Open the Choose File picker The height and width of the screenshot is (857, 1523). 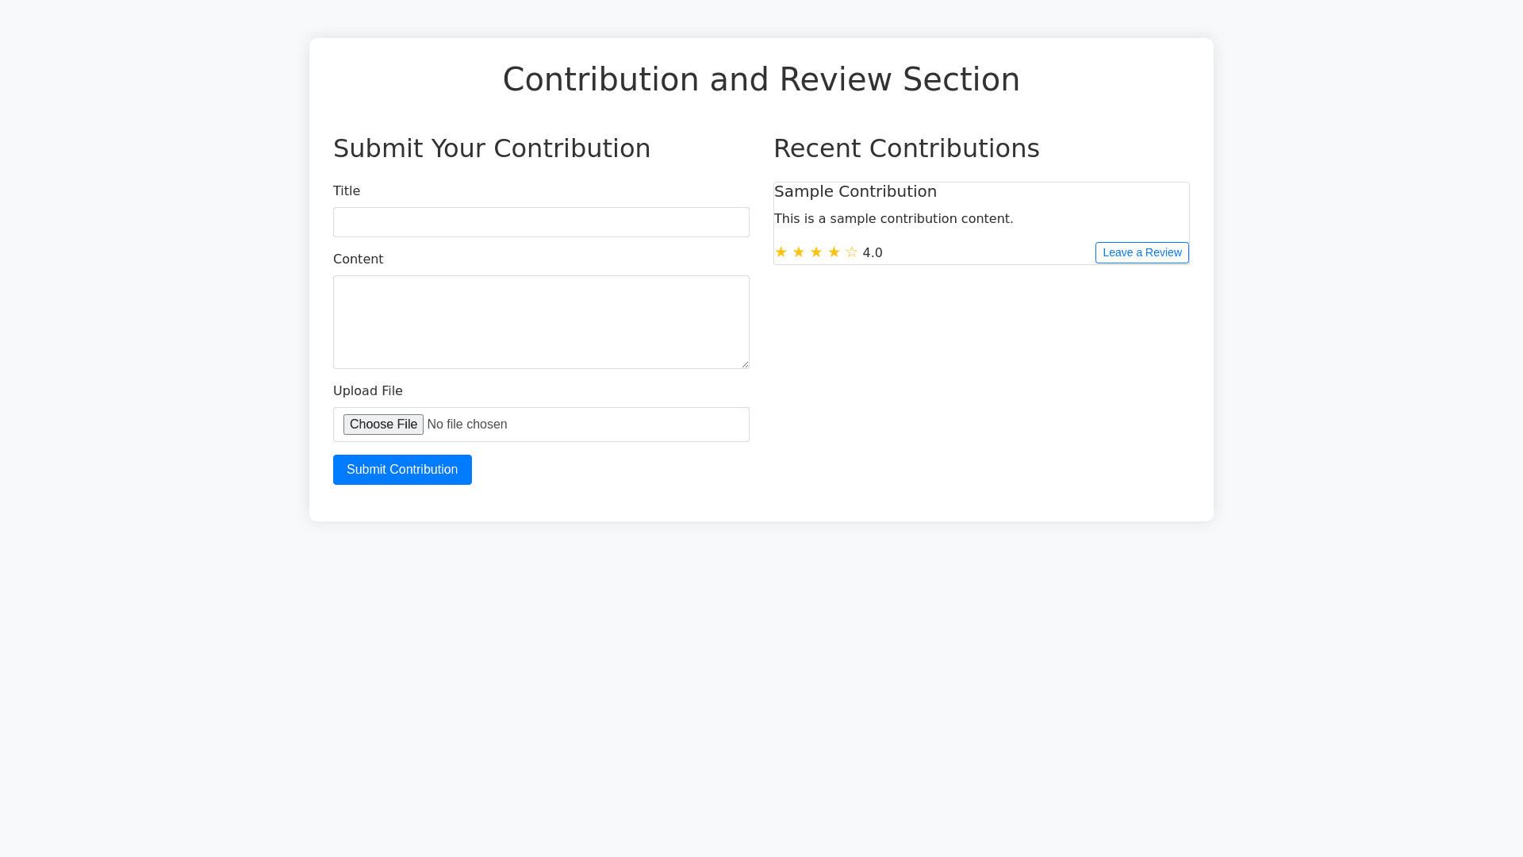click(383, 425)
